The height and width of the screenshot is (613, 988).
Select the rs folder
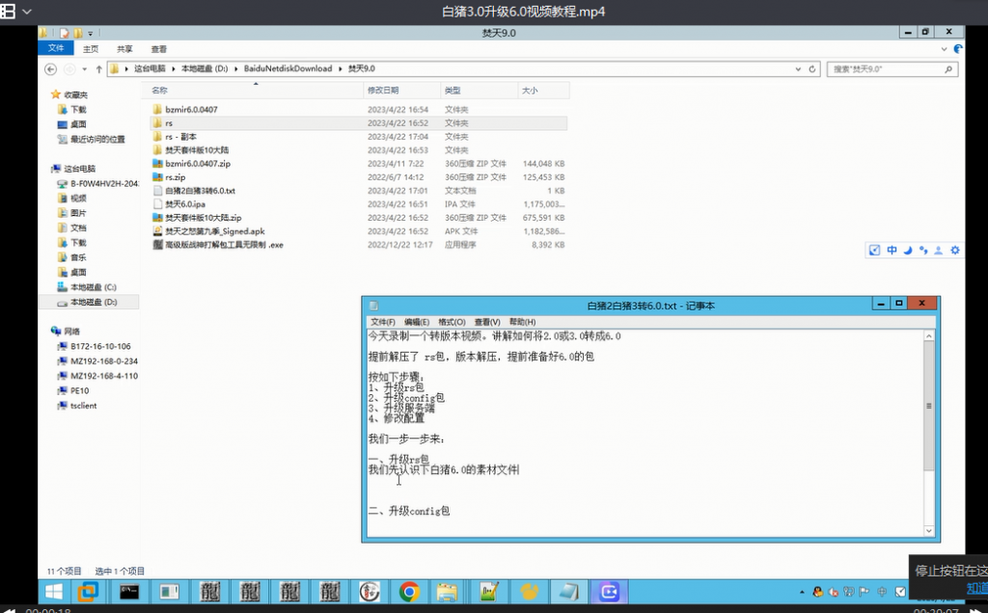coord(359,123)
